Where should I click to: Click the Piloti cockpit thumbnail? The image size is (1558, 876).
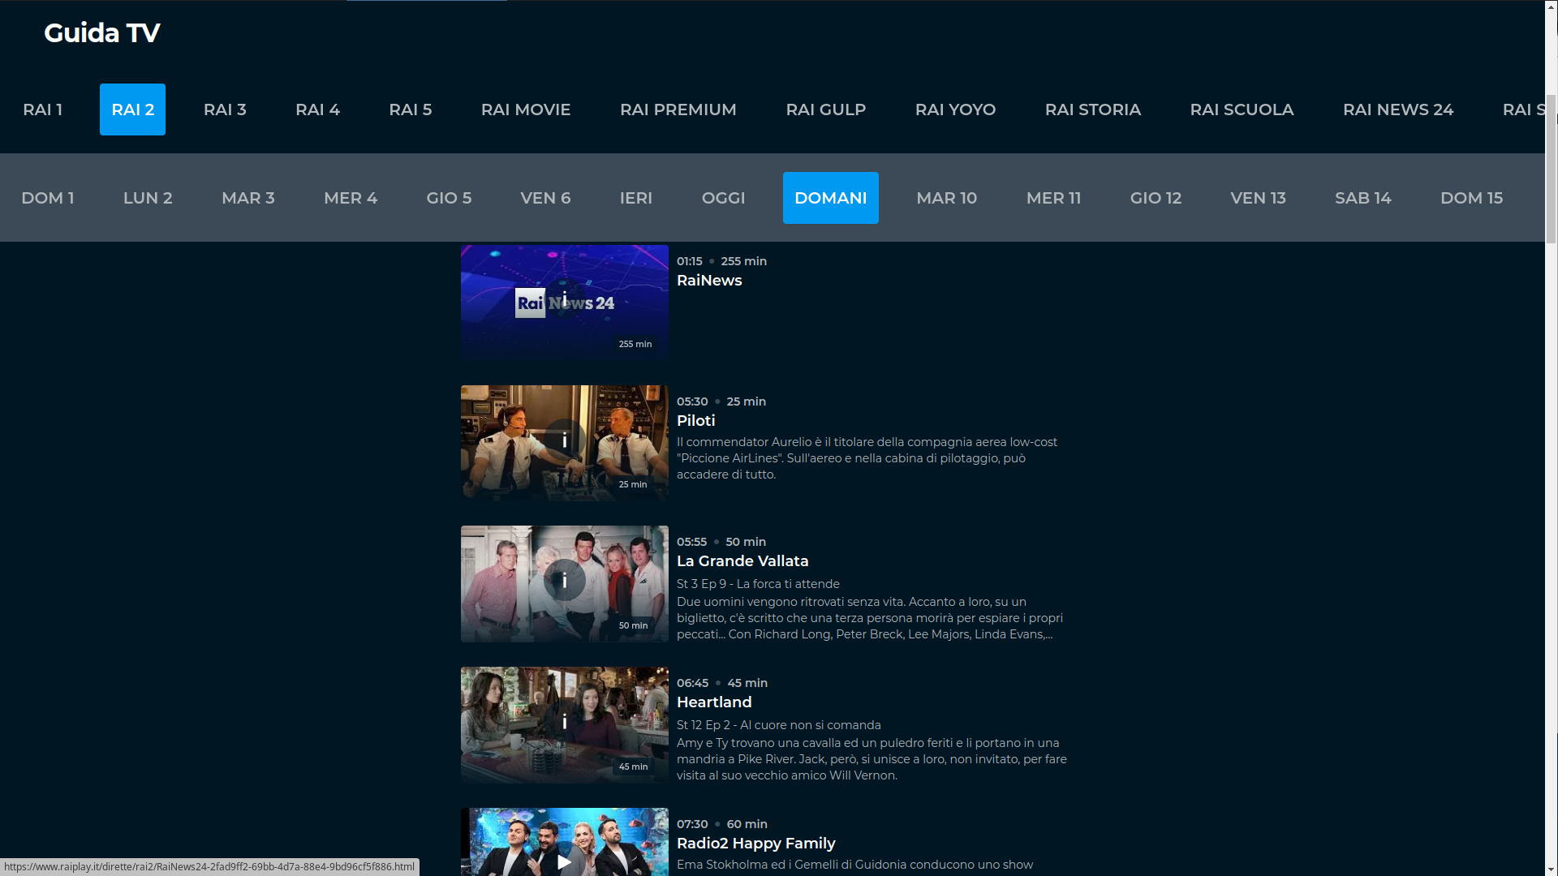(565, 443)
